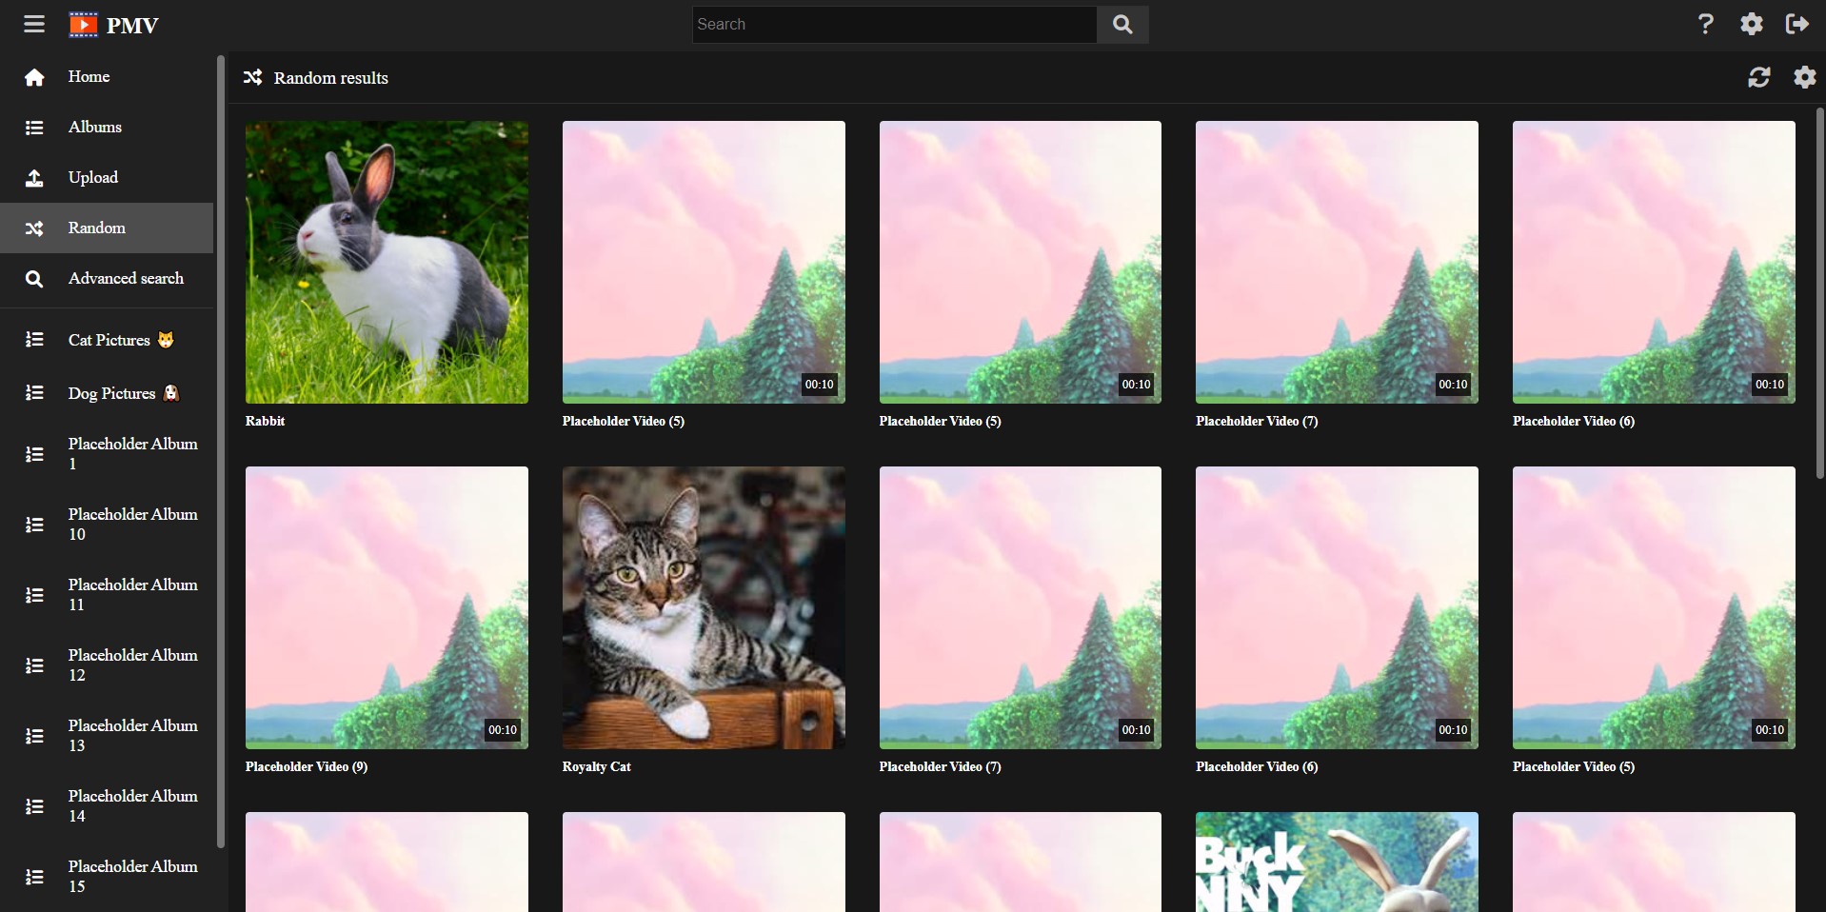Click the Advanced search magnifier icon

tap(34, 279)
